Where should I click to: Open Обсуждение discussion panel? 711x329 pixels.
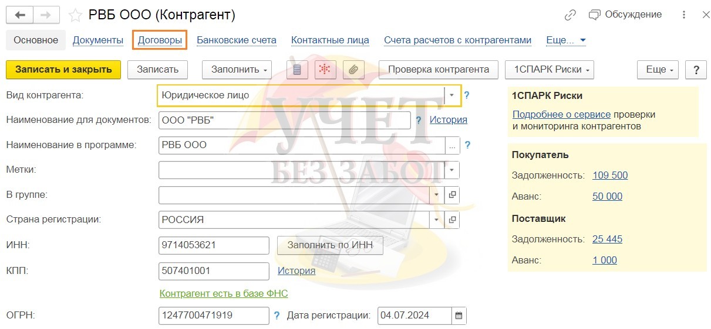pyautogui.click(x=625, y=15)
